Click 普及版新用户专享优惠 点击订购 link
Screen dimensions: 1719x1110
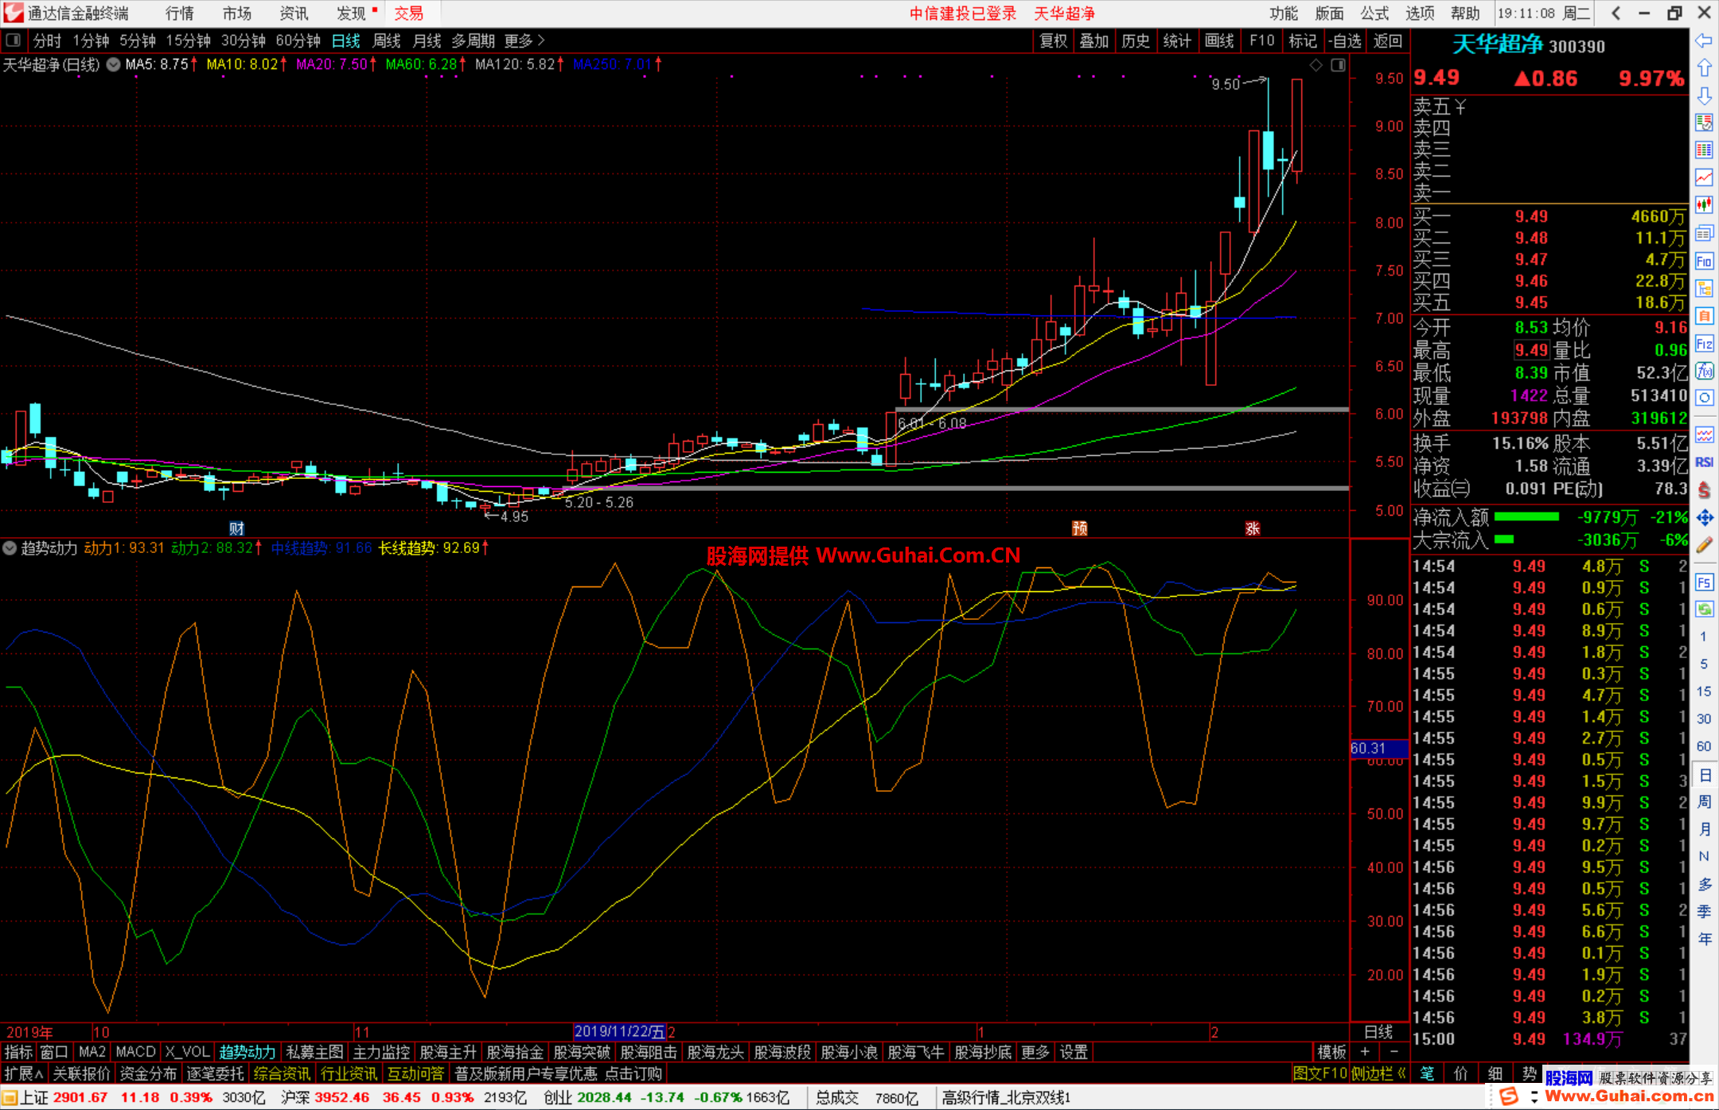[x=558, y=1073]
